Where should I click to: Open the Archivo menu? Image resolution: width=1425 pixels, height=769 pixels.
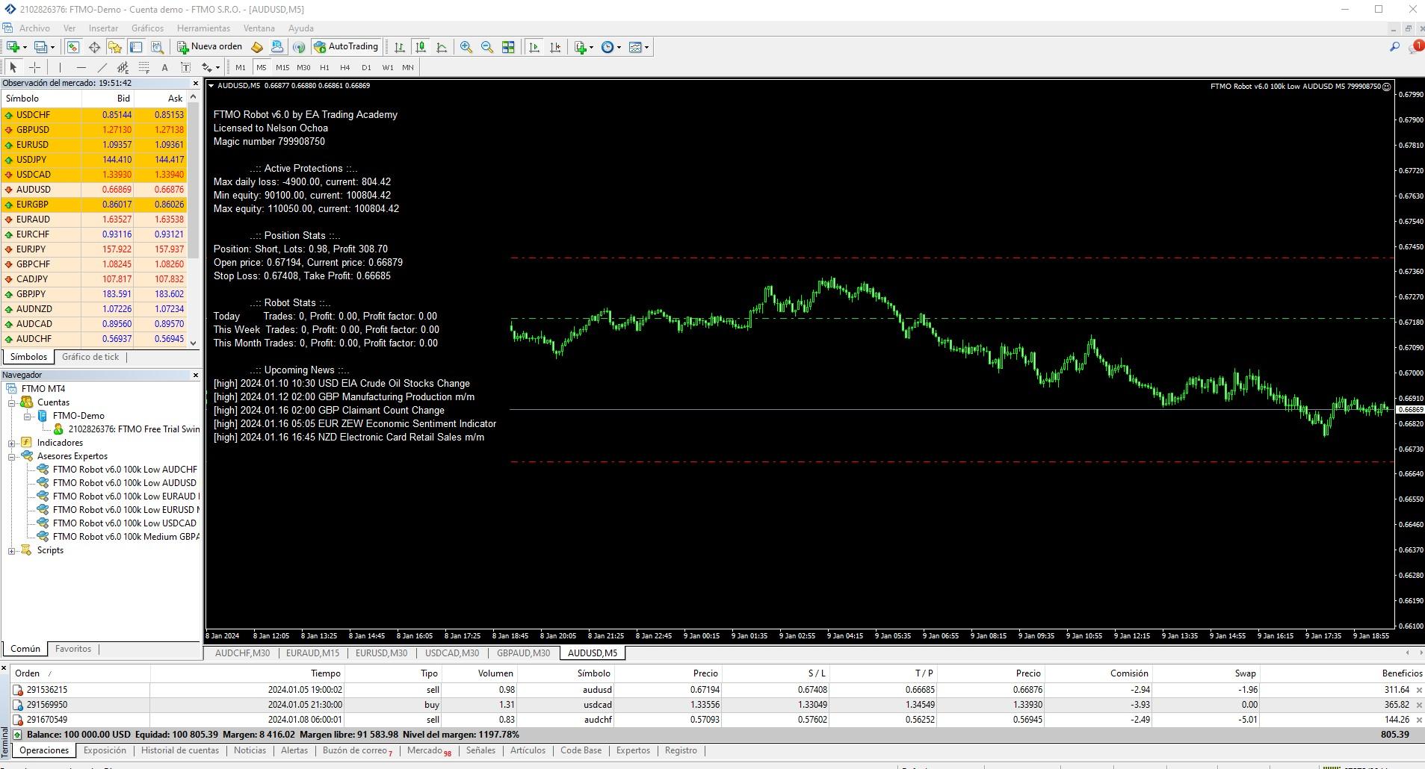[34, 28]
